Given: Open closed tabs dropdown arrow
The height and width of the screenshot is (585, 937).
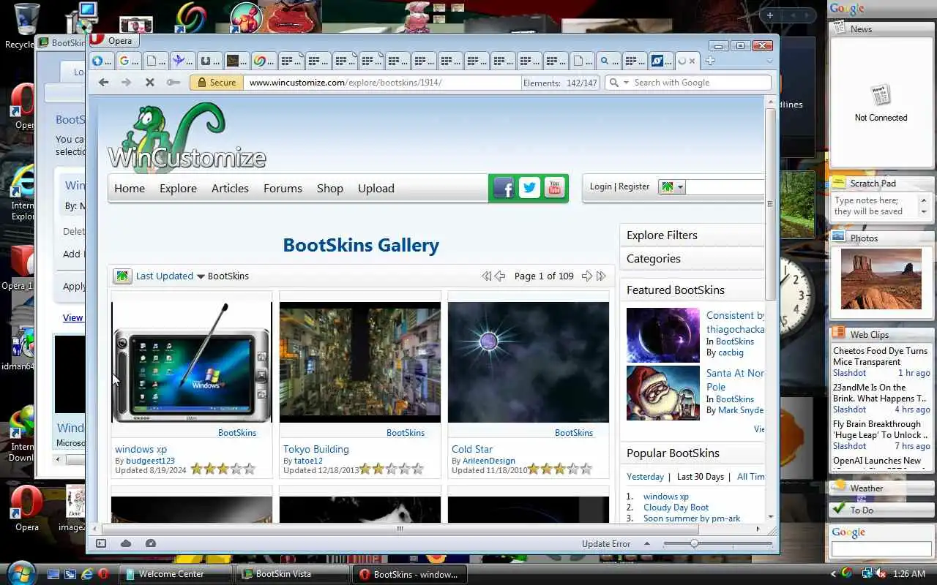Looking at the screenshot, I should point(769,61).
